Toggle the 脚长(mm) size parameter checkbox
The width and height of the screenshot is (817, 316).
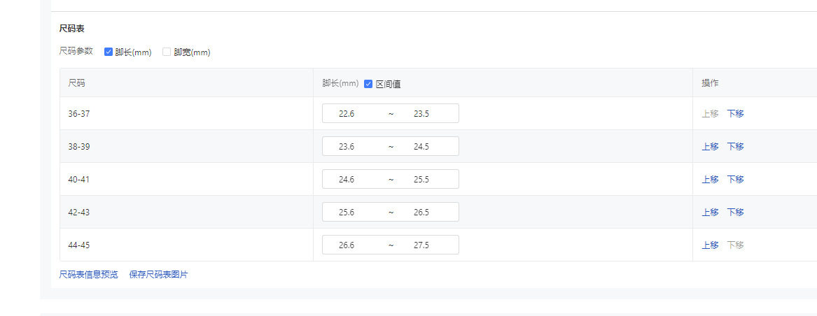pyautogui.click(x=109, y=52)
